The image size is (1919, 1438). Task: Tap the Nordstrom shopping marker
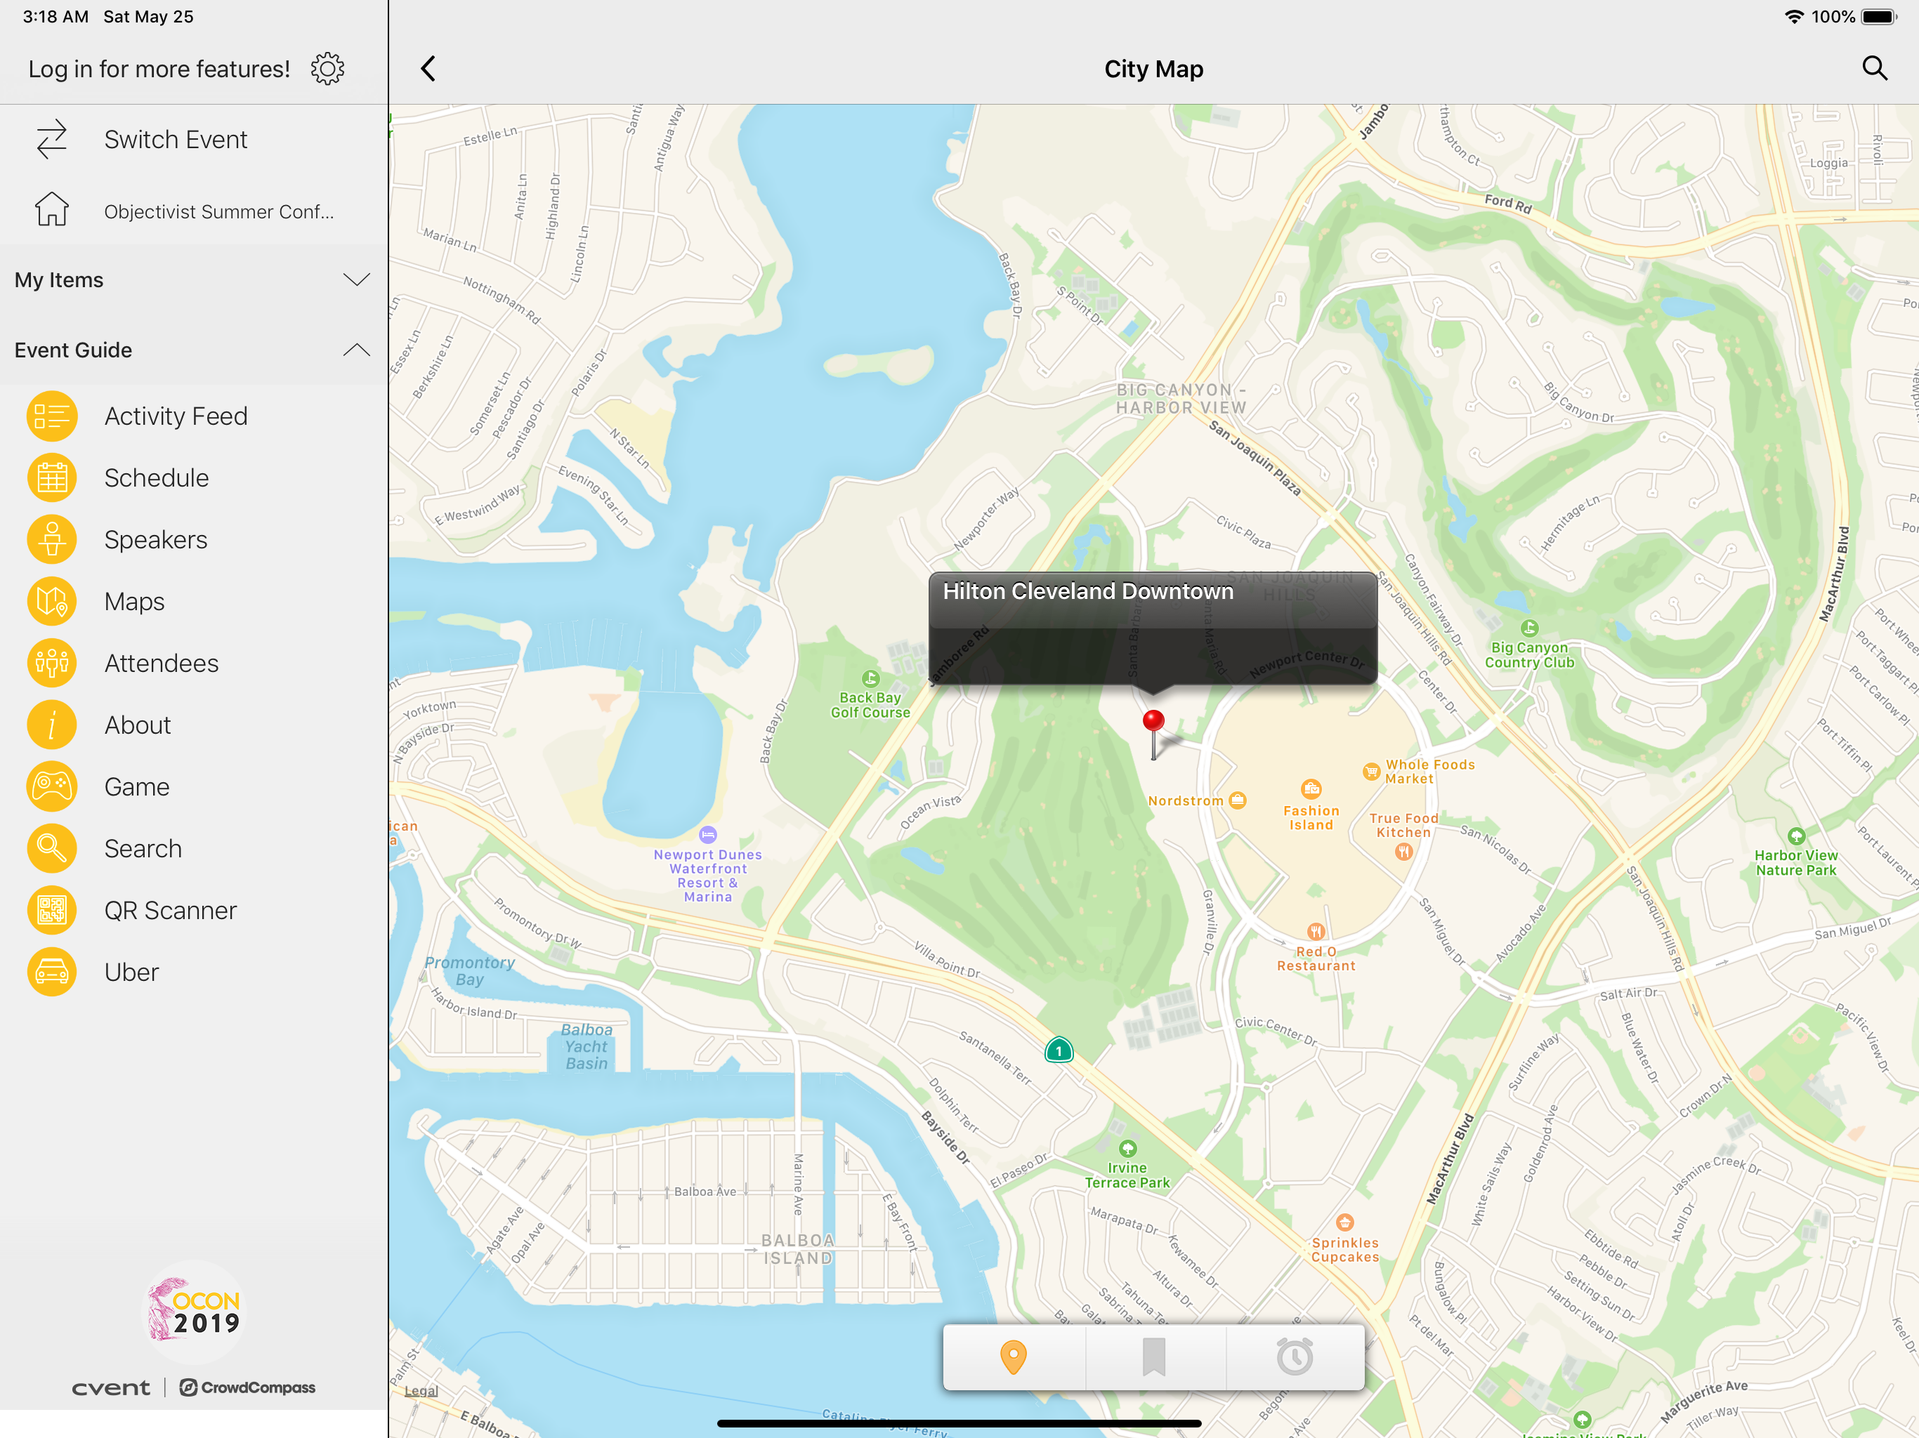(x=1238, y=800)
